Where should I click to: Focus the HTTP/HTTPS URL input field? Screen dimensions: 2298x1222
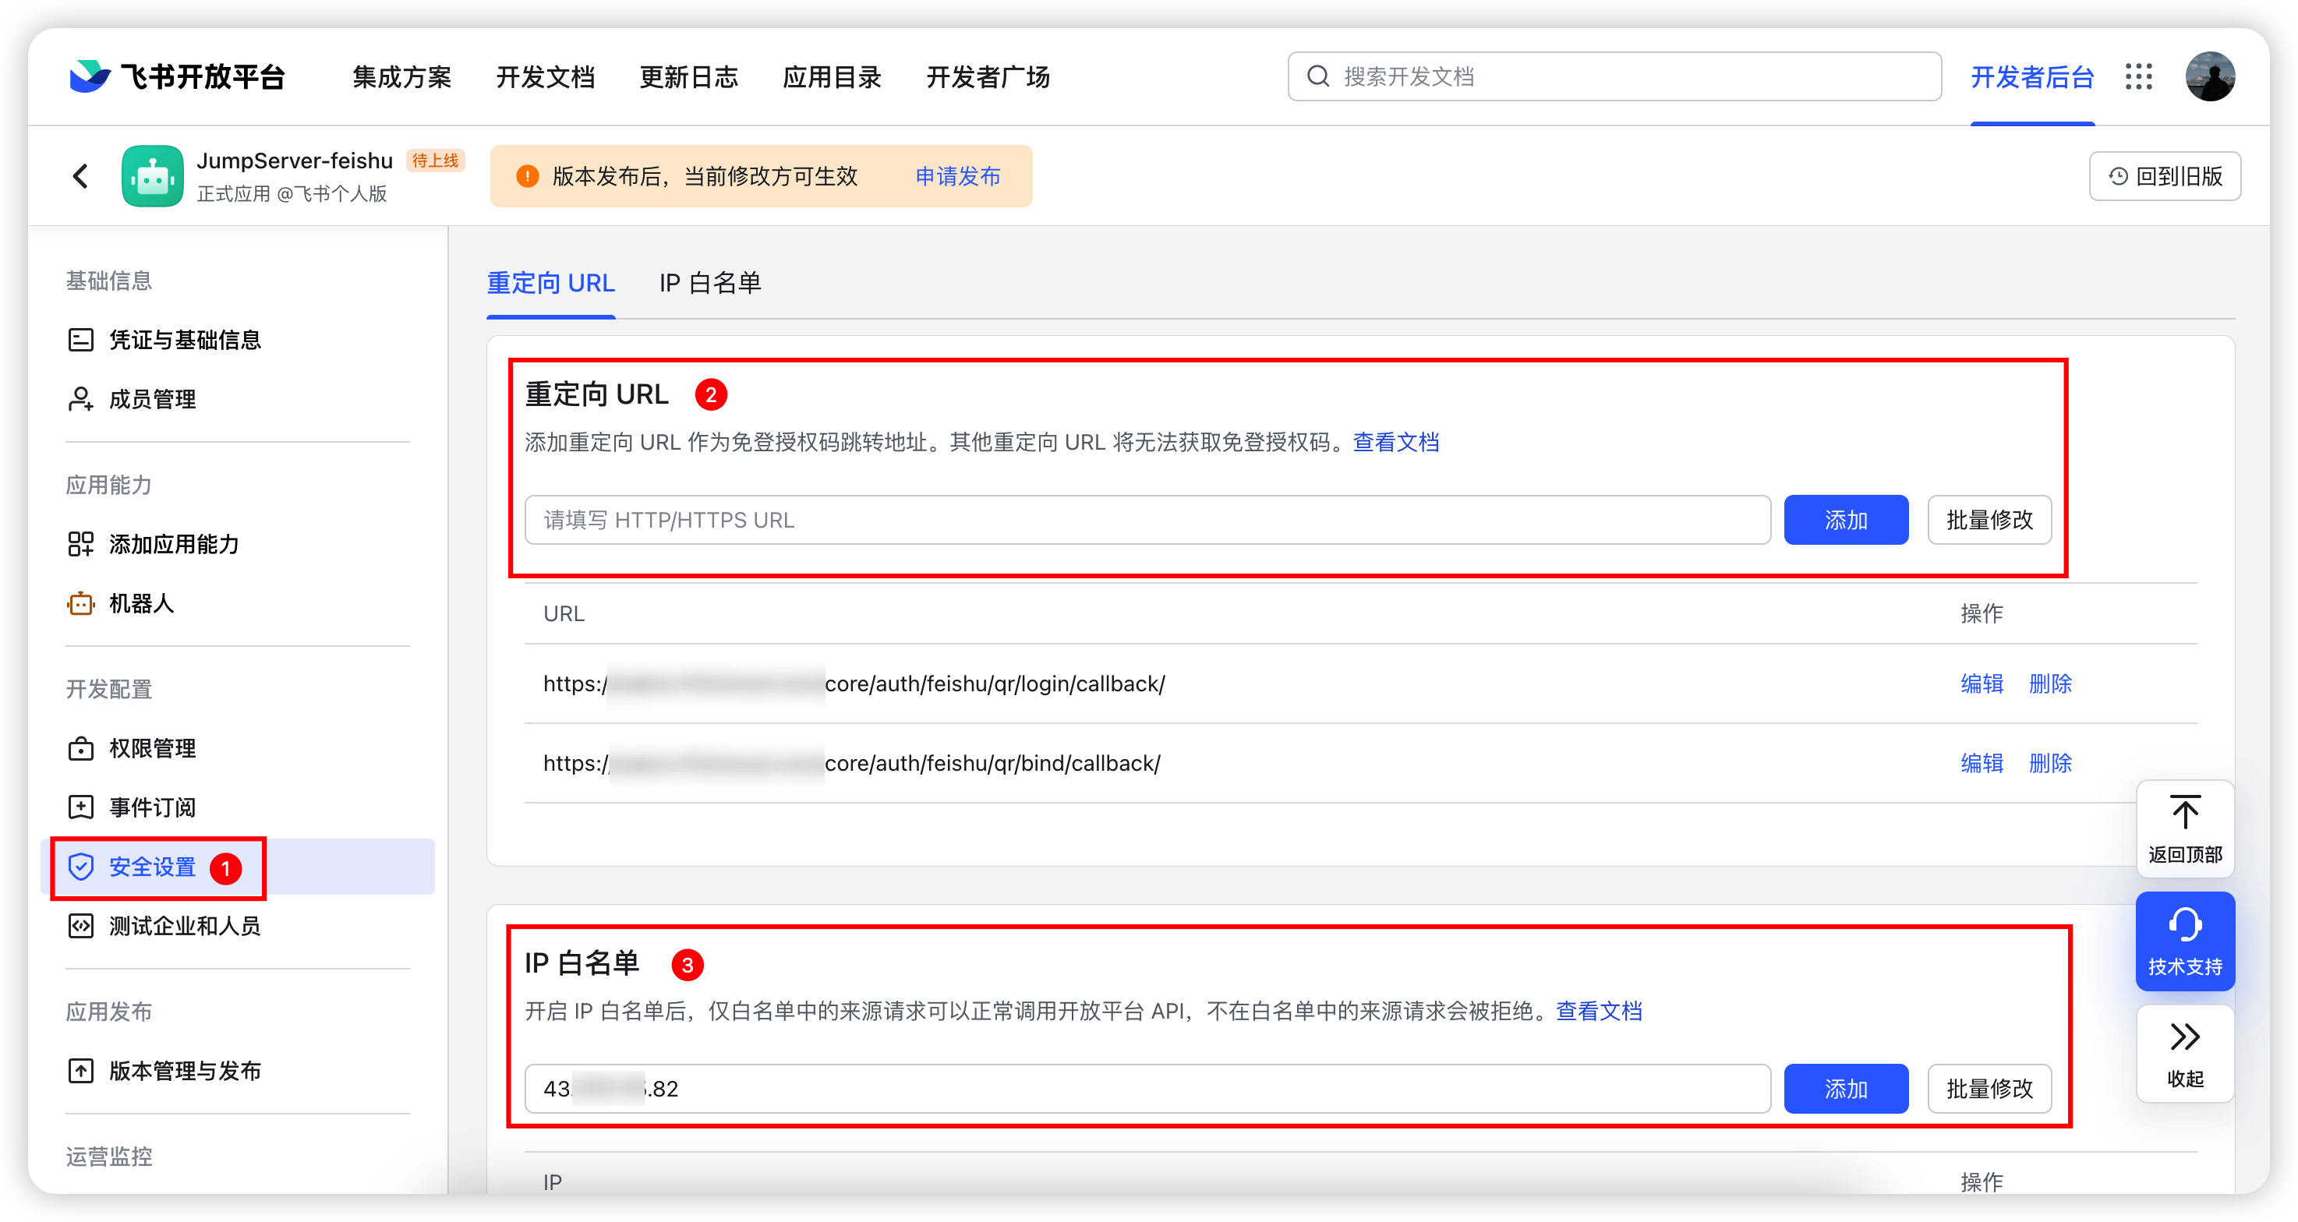tap(1147, 520)
